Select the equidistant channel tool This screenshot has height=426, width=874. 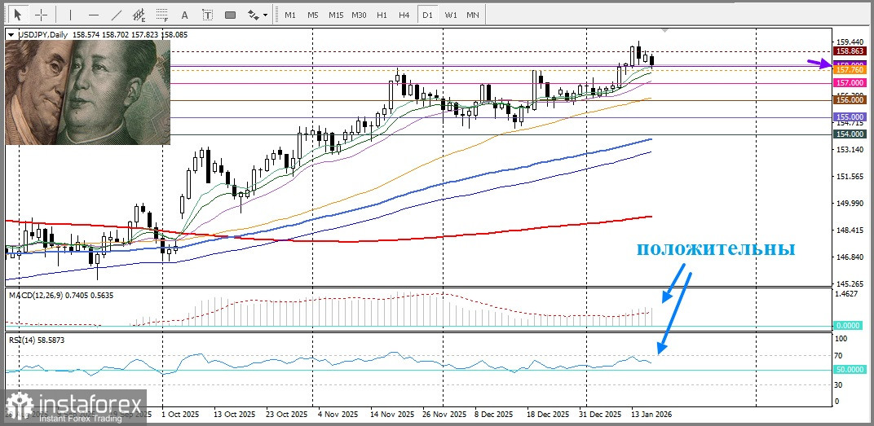pyautogui.click(x=139, y=15)
